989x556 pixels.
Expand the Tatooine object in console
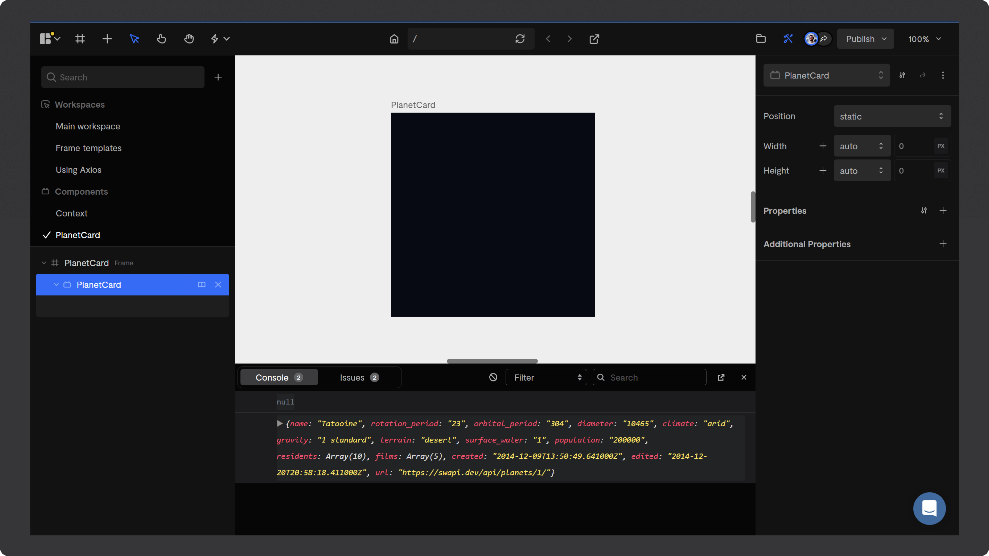pos(279,423)
